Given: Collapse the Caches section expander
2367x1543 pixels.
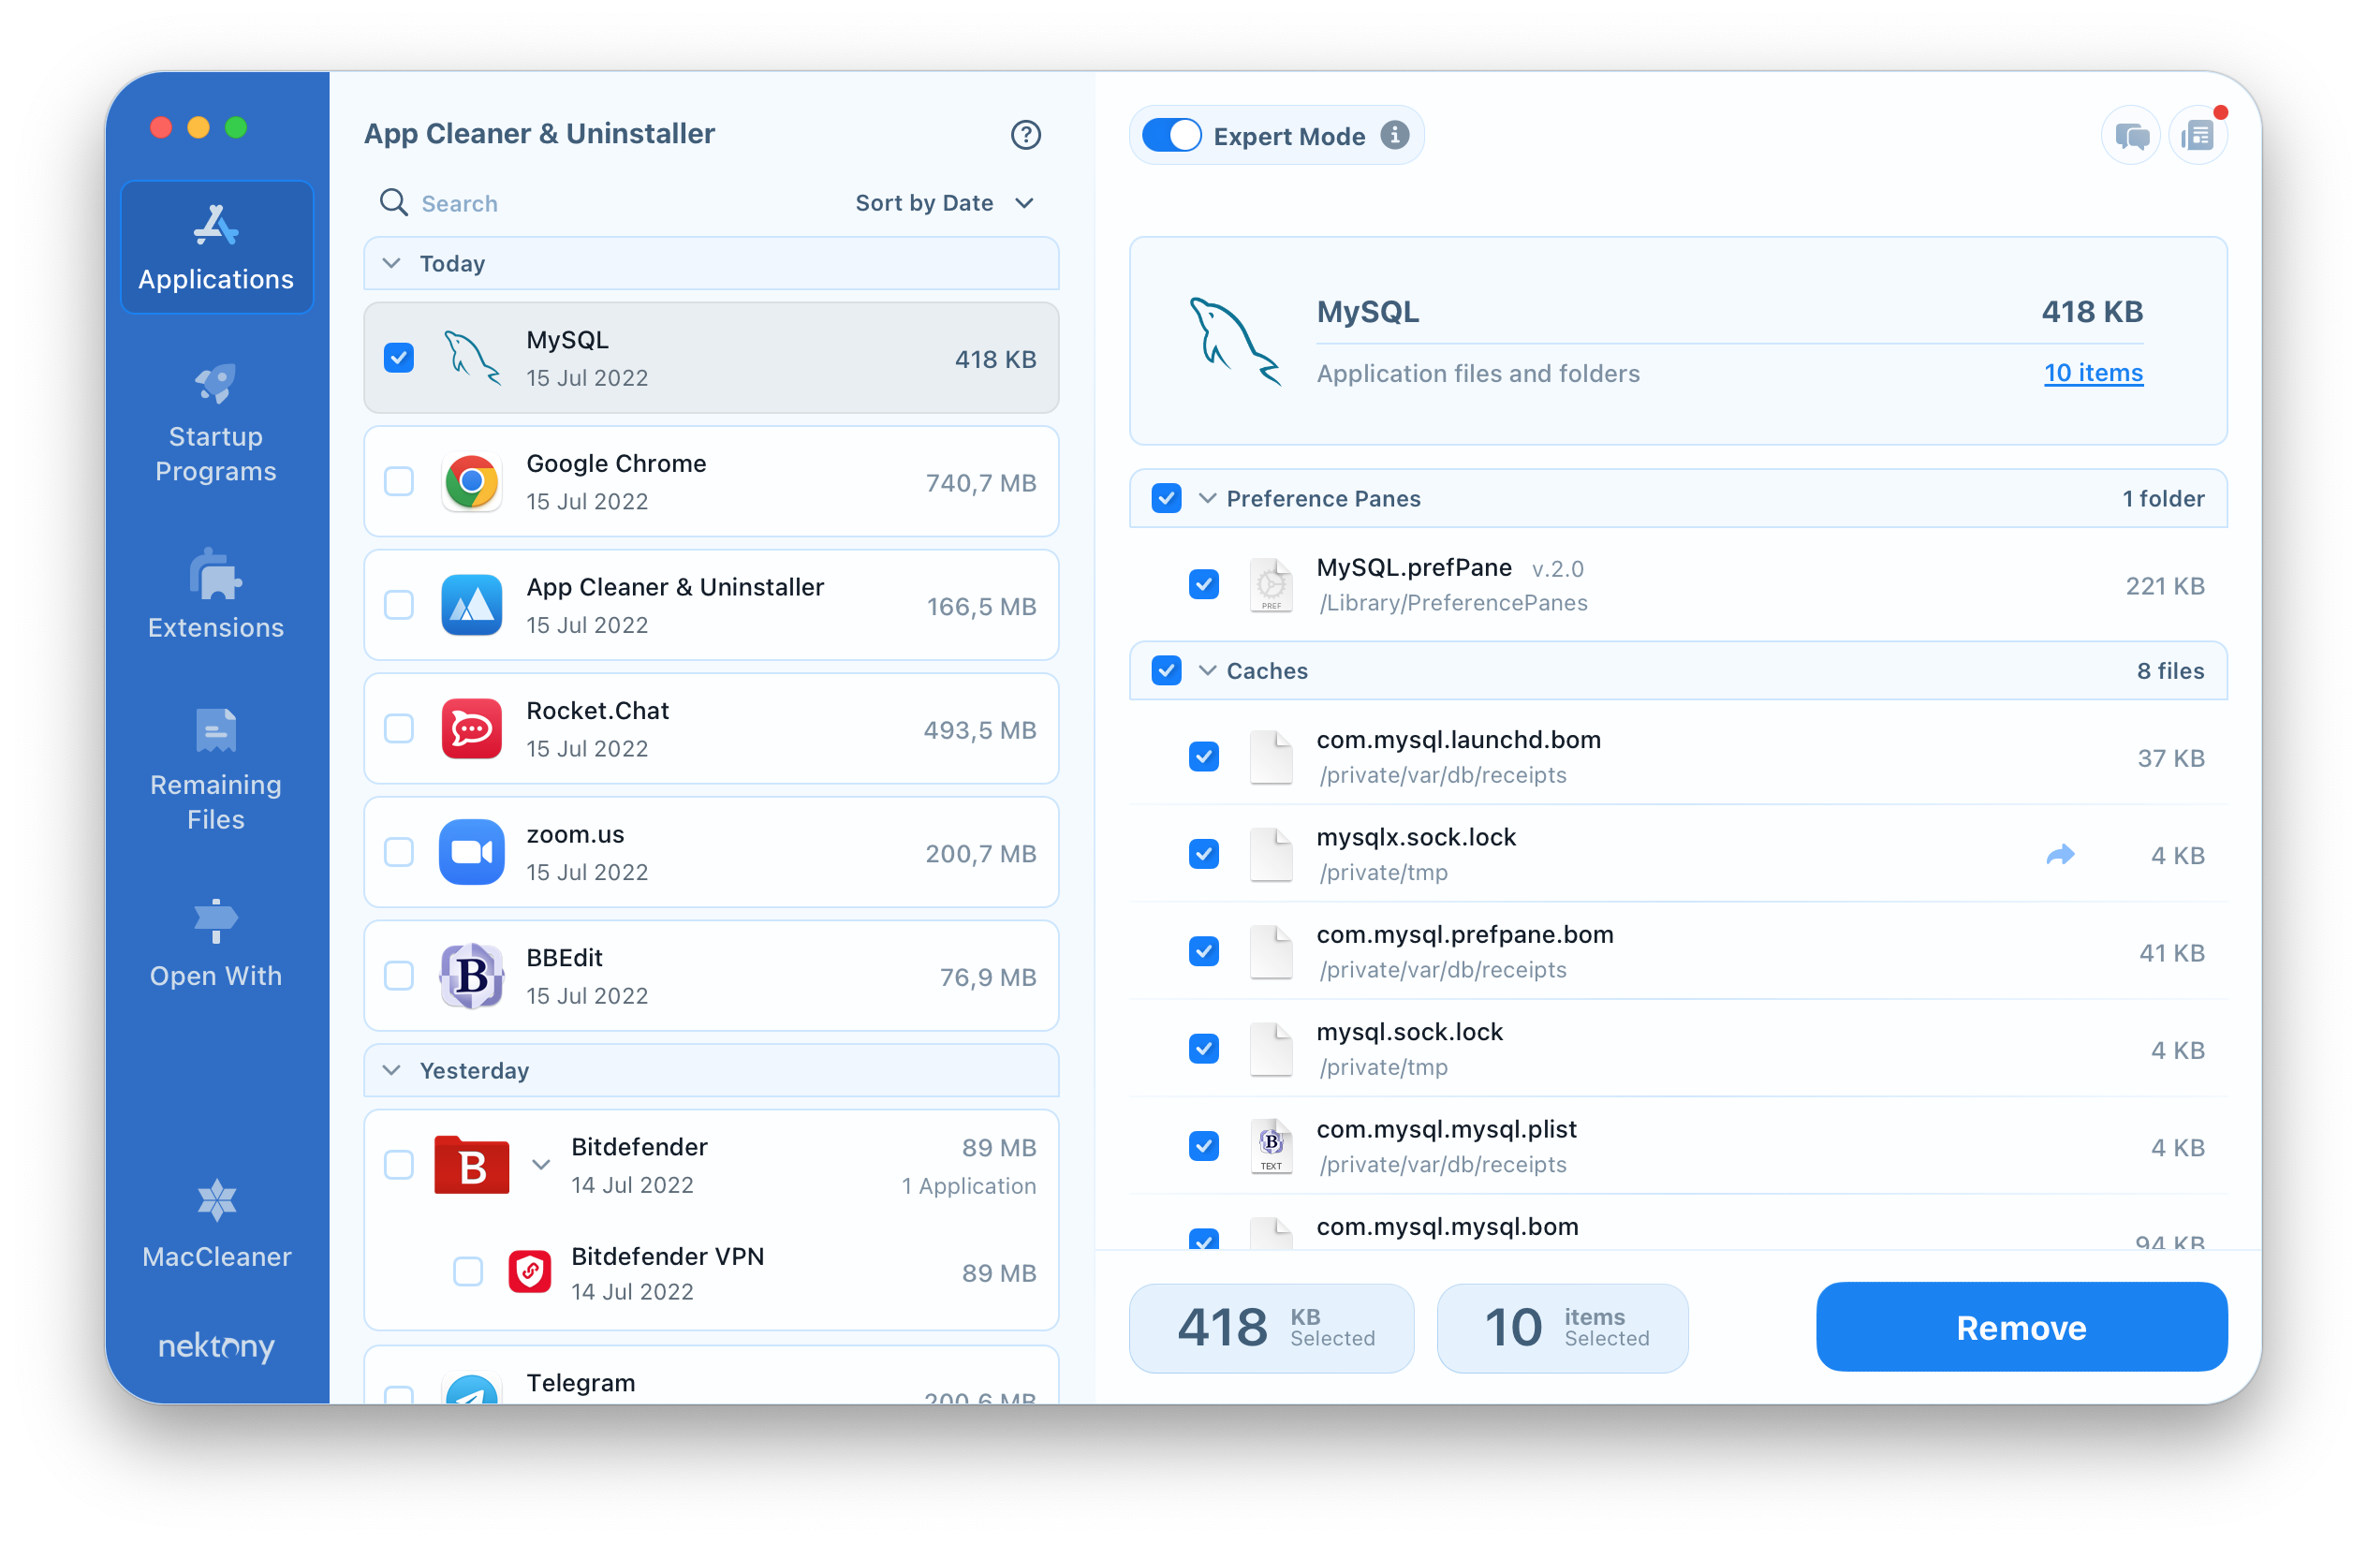Looking at the screenshot, I should [1208, 669].
